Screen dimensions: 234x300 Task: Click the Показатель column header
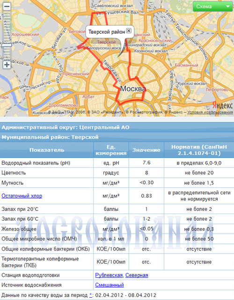pyautogui.click(x=47, y=150)
